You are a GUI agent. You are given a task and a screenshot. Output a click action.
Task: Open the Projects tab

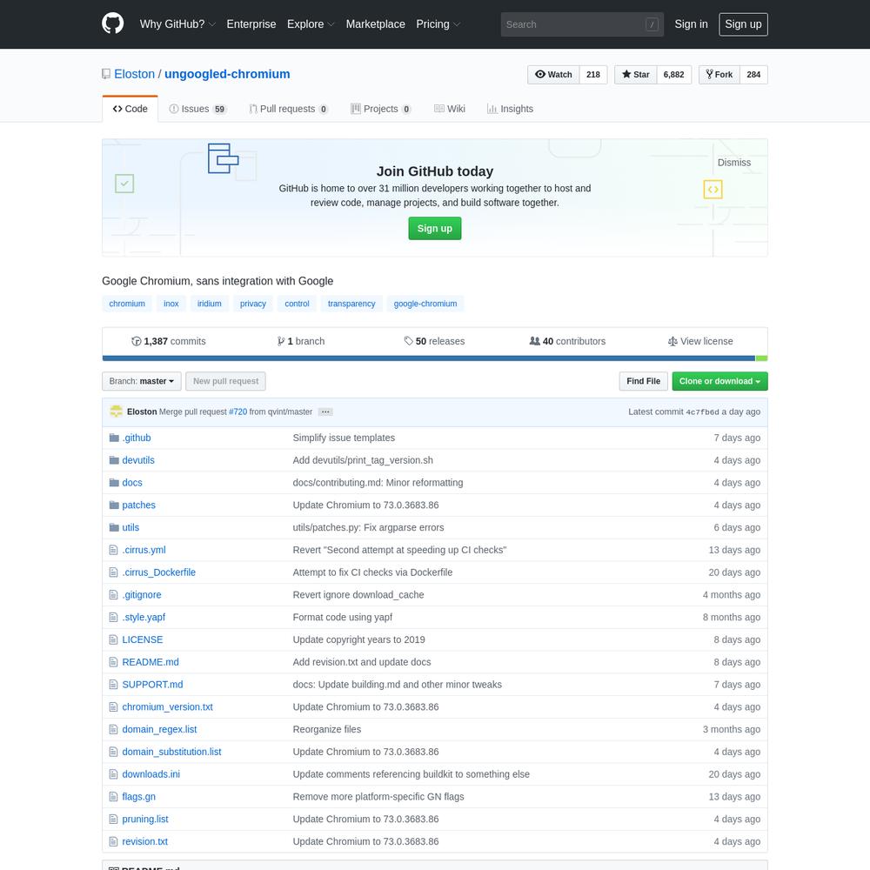[381, 109]
